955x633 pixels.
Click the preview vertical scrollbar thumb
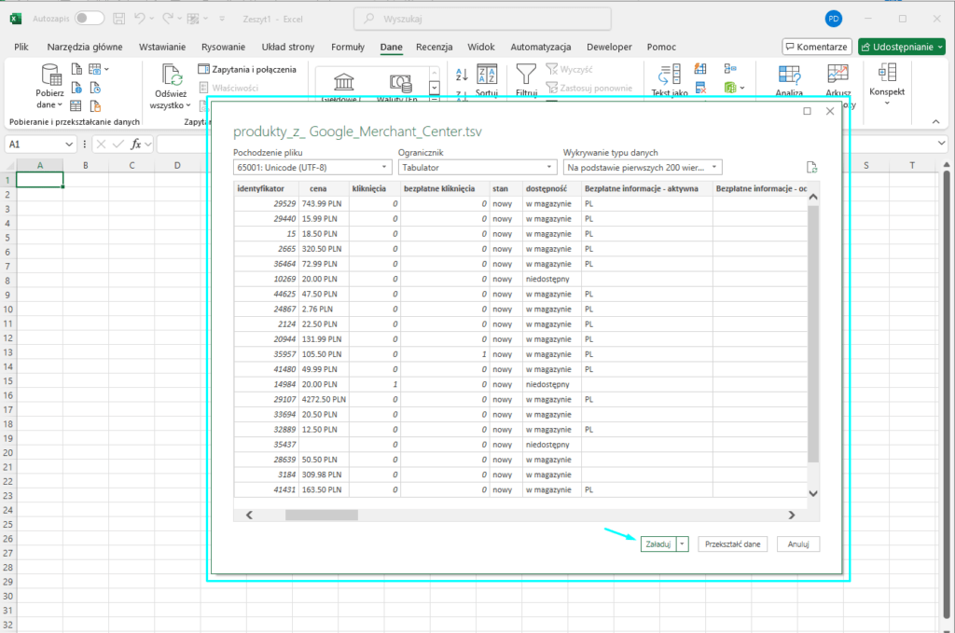(x=813, y=334)
